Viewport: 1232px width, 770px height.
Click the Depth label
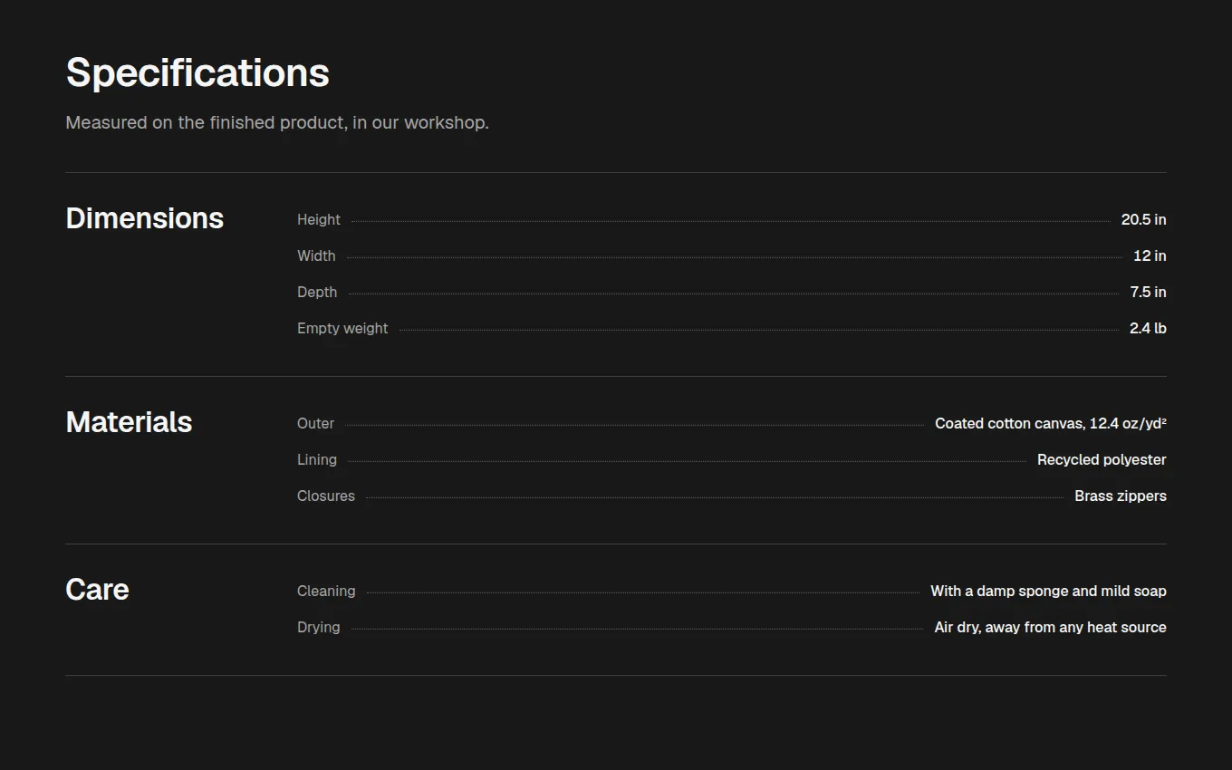click(317, 292)
